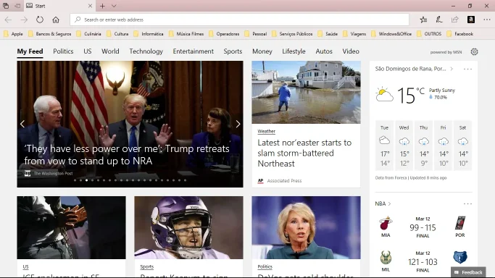
Task: Click the Milwaukee Bucks team logo
Action: [386, 258]
